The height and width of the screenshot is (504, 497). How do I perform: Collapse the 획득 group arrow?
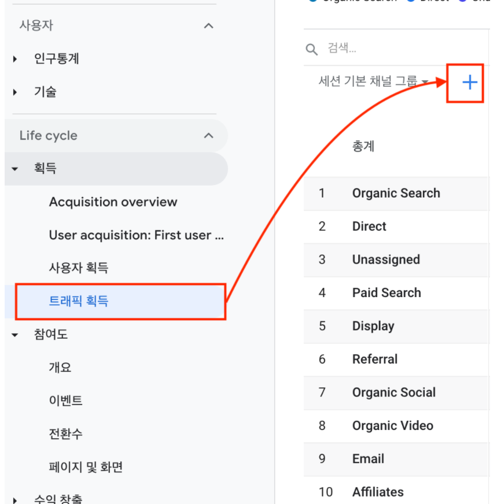15,169
